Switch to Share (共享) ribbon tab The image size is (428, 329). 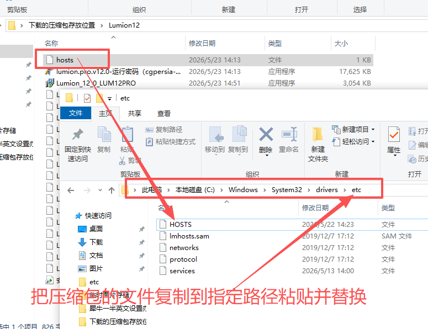[x=135, y=113]
